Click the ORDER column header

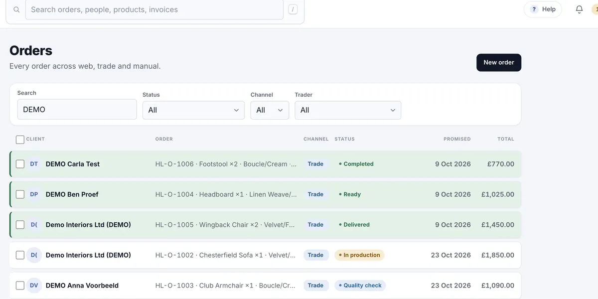click(164, 139)
